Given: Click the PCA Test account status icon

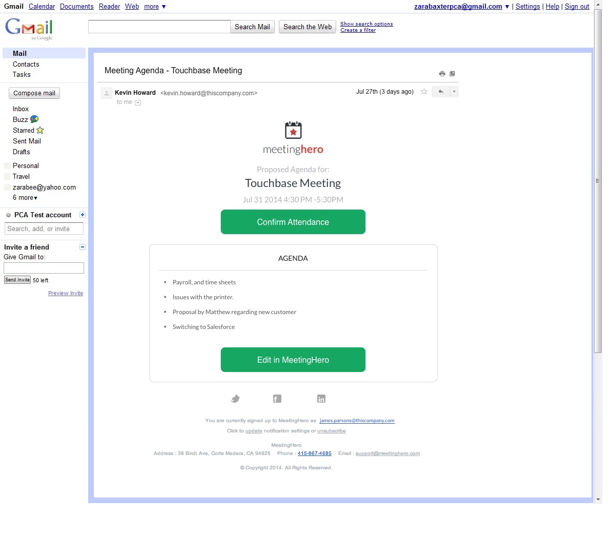Looking at the screenshot, I should (x=8, y=215).
